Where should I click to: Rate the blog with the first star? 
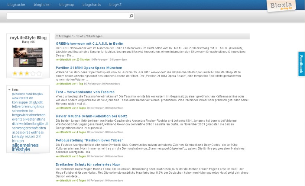[x=15, y=73]
